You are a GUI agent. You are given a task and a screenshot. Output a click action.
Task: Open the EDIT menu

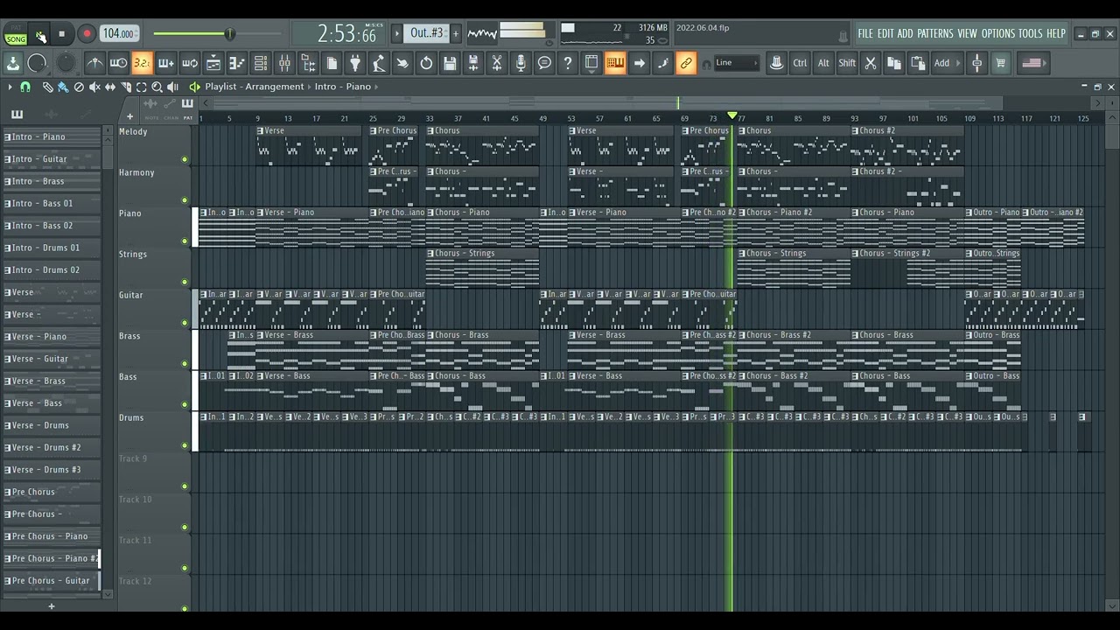885,33
